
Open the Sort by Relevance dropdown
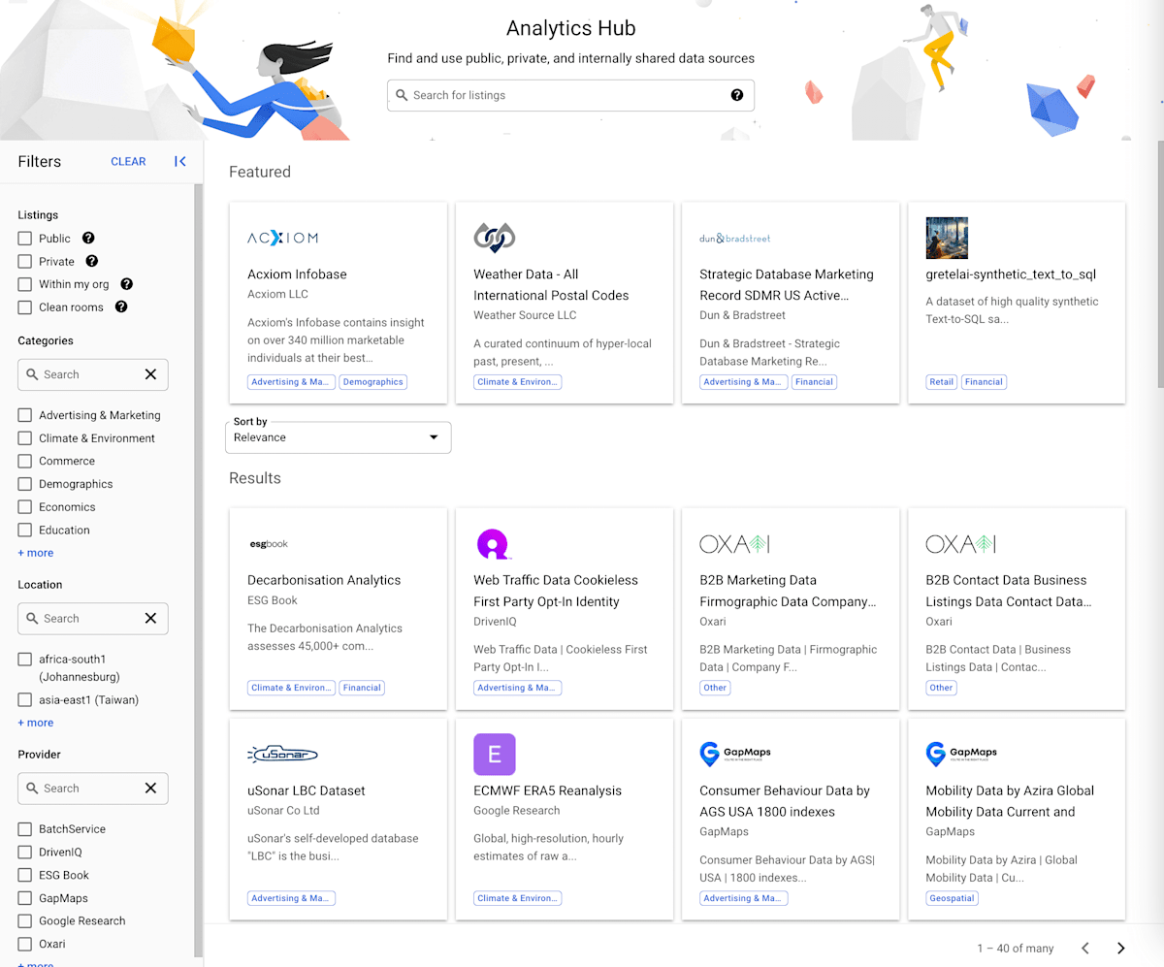(x=338, y=437)
